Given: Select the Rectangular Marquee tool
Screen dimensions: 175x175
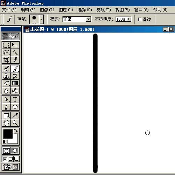Looking at the screenshot, I should [6, 45].
